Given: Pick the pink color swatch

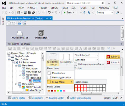Looking at the screenshot, I should (64, 91).
